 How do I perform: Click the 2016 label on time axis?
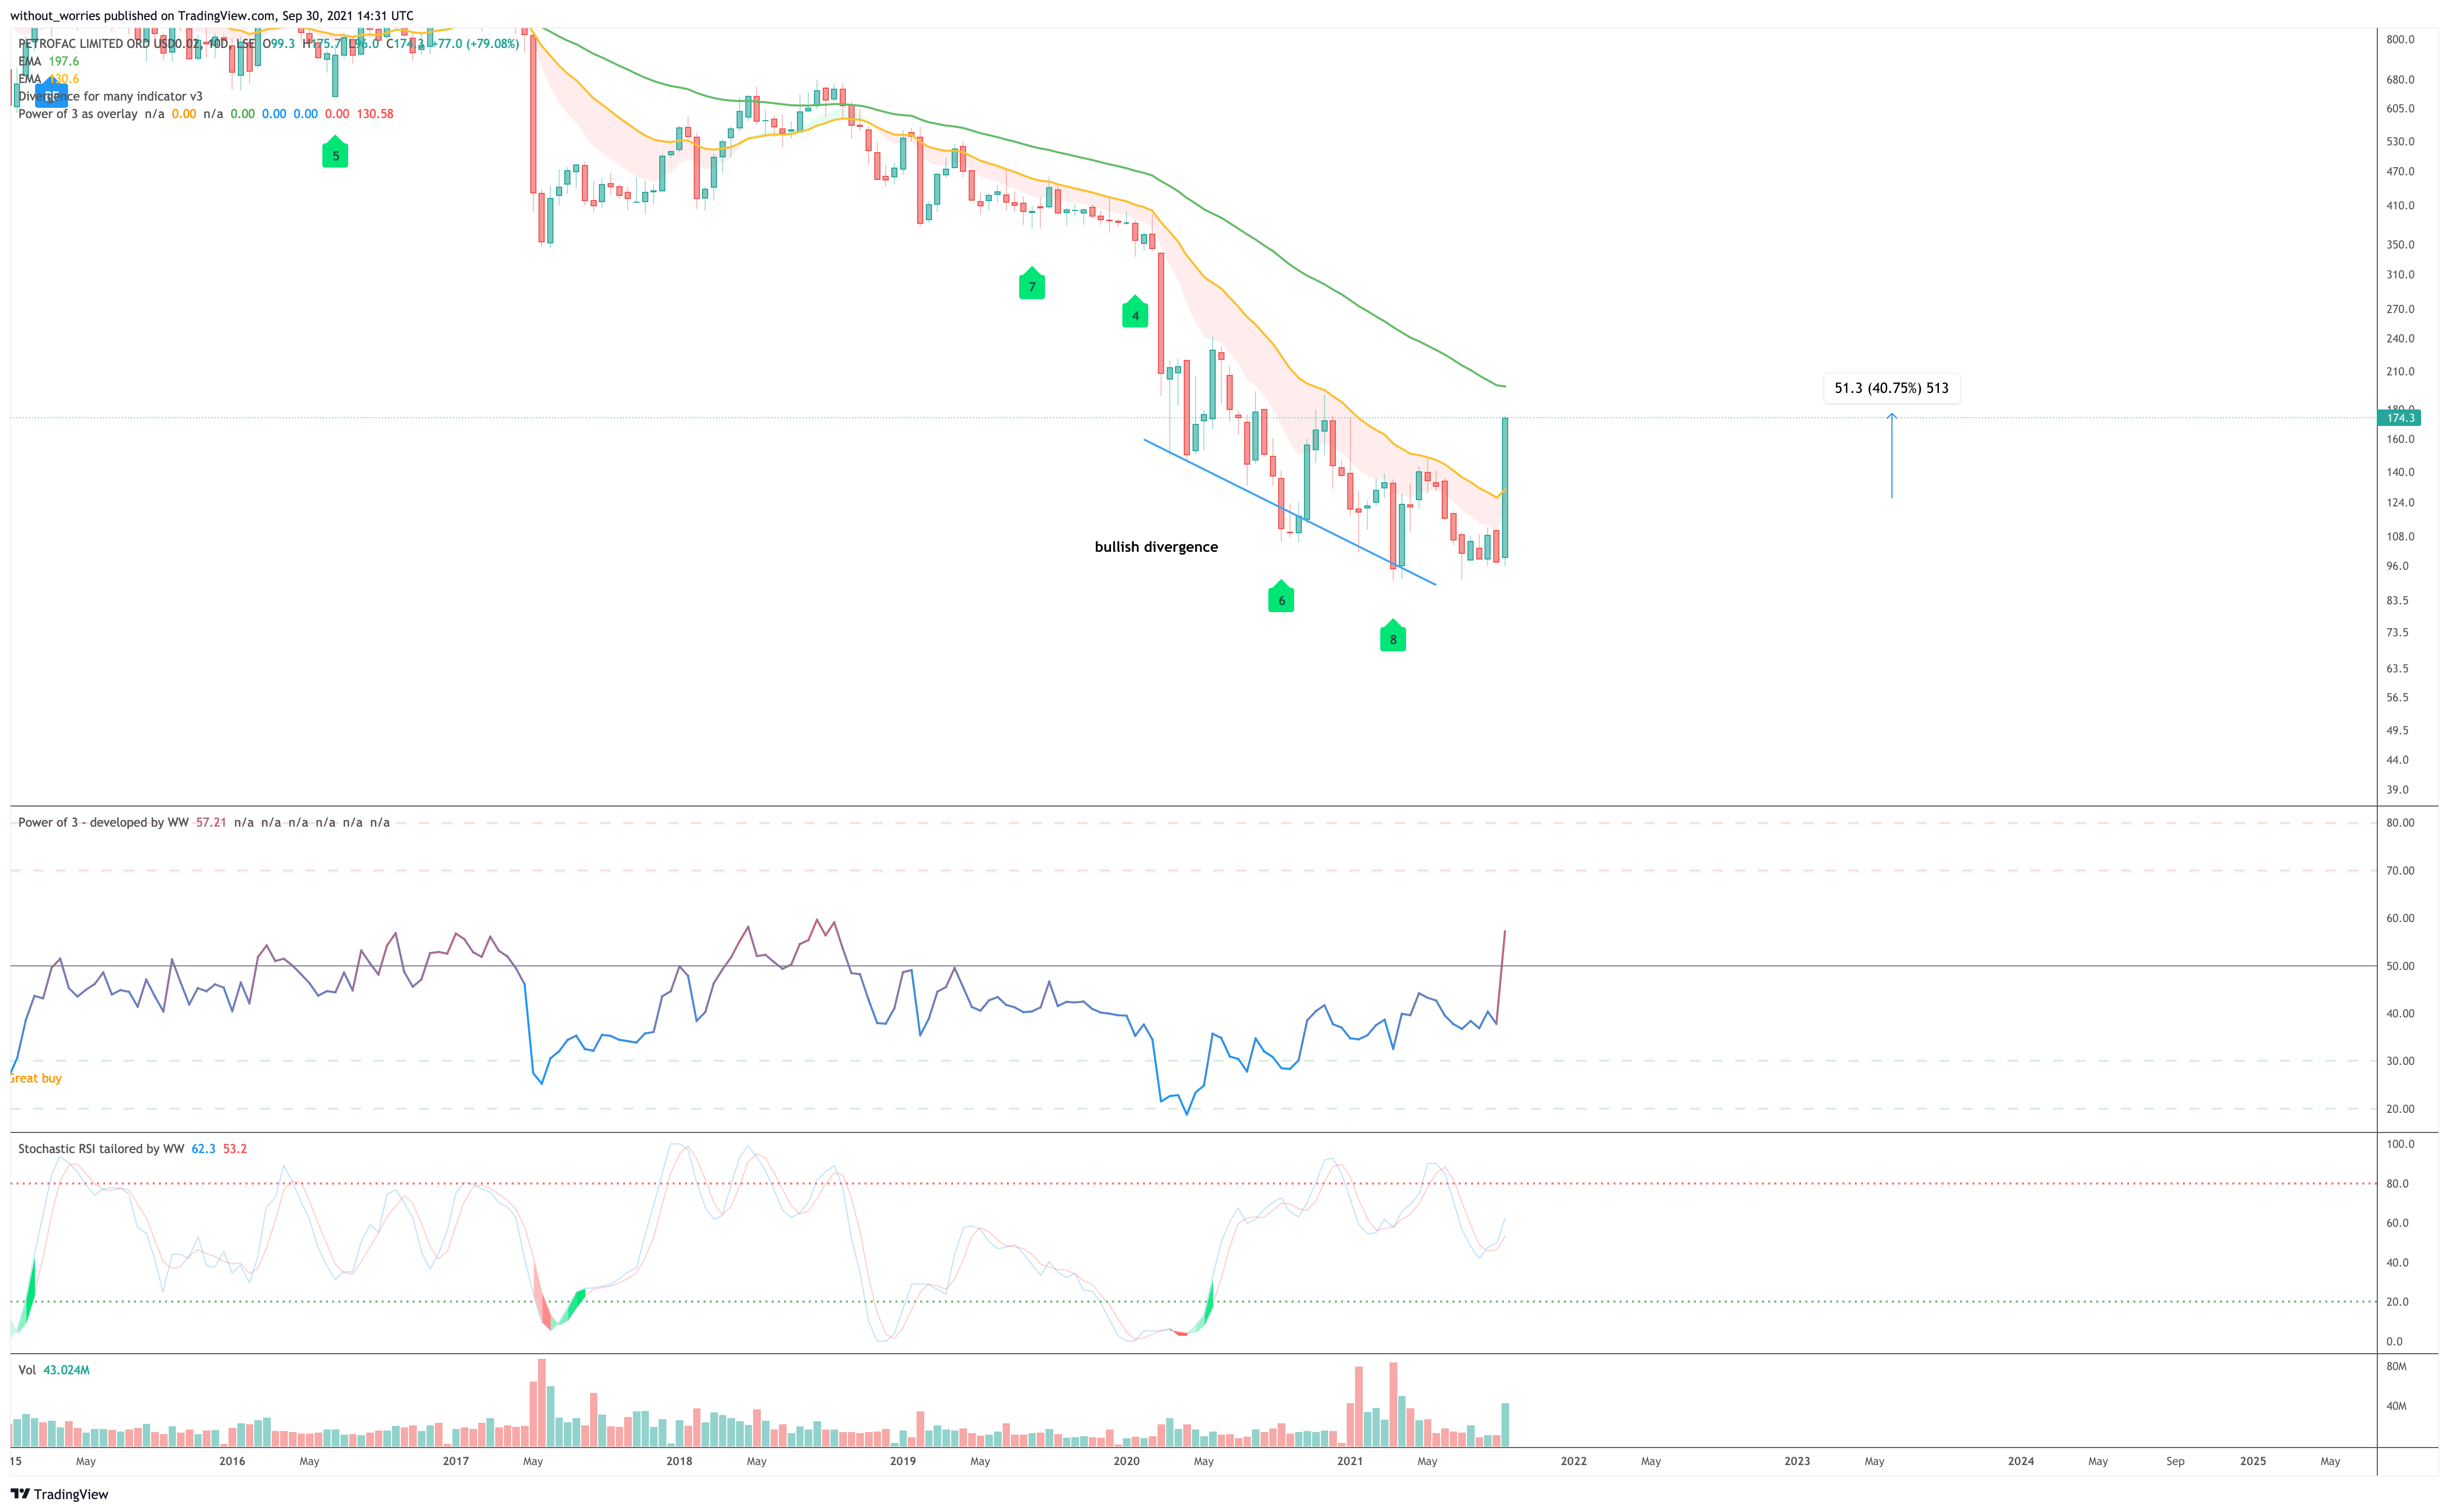tap(232, 1461)
